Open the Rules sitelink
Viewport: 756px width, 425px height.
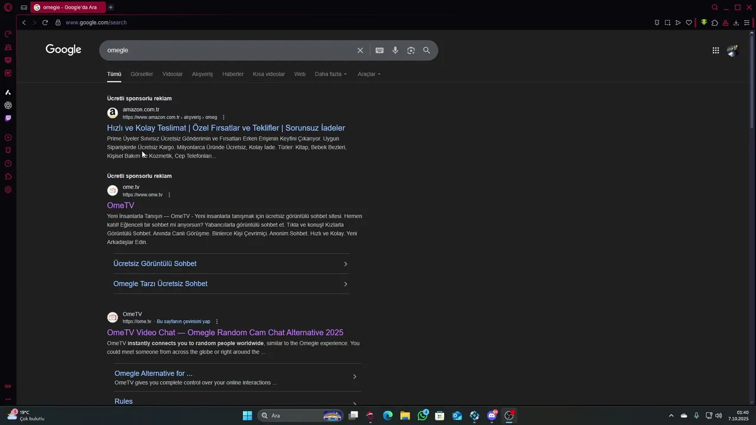tap(123, 401)
